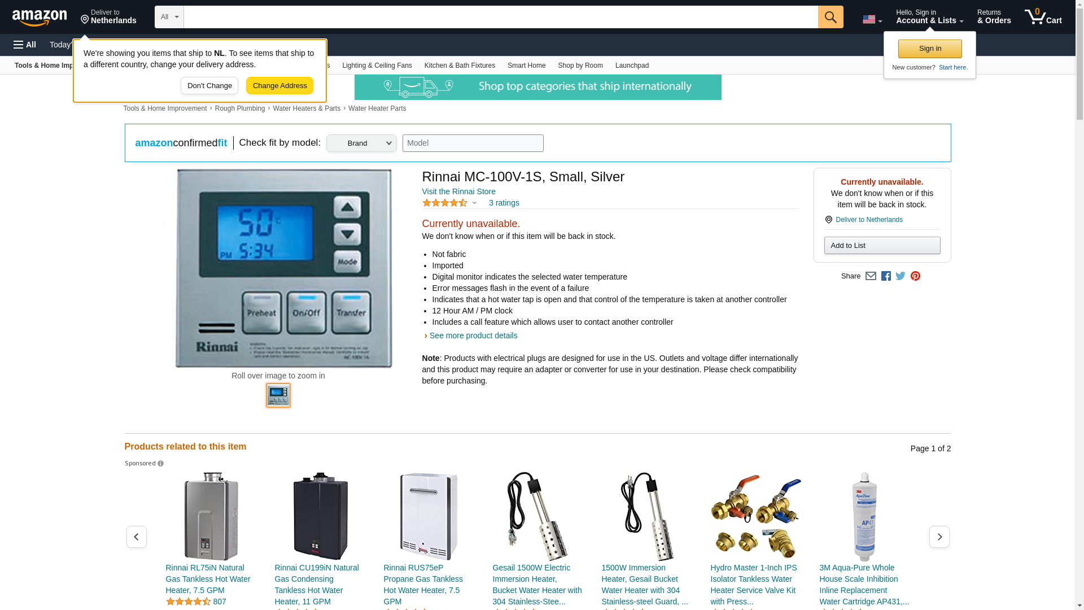This screenshot has width=1084, height=610.
Task: Expand the star rating popover arrow
Action: coord(474,203)
